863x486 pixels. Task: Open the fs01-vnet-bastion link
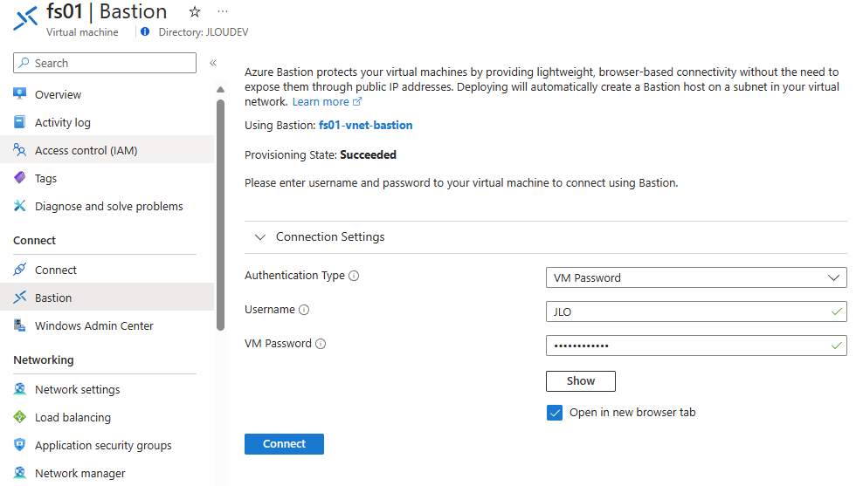[365, 126]
